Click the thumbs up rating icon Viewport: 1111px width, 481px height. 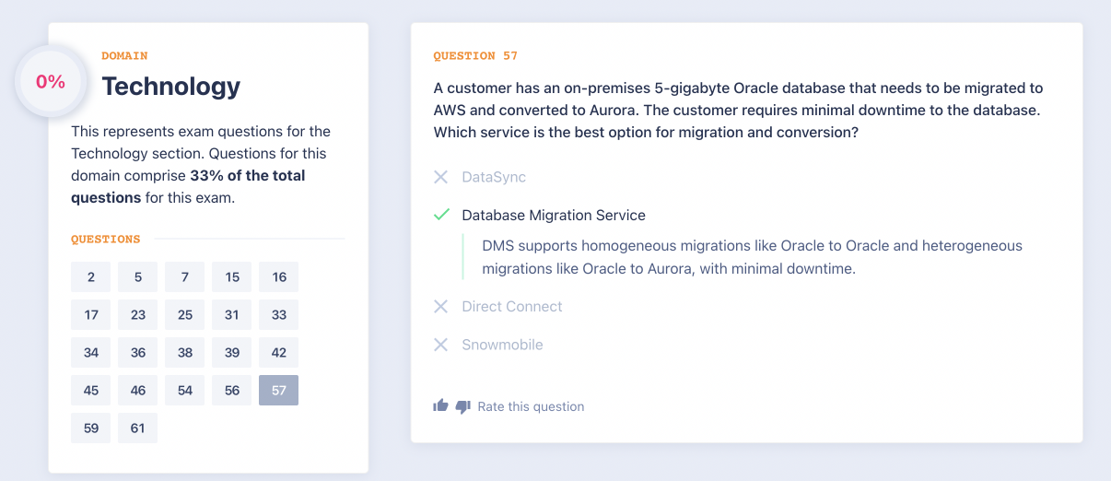(x=440, y=405)
